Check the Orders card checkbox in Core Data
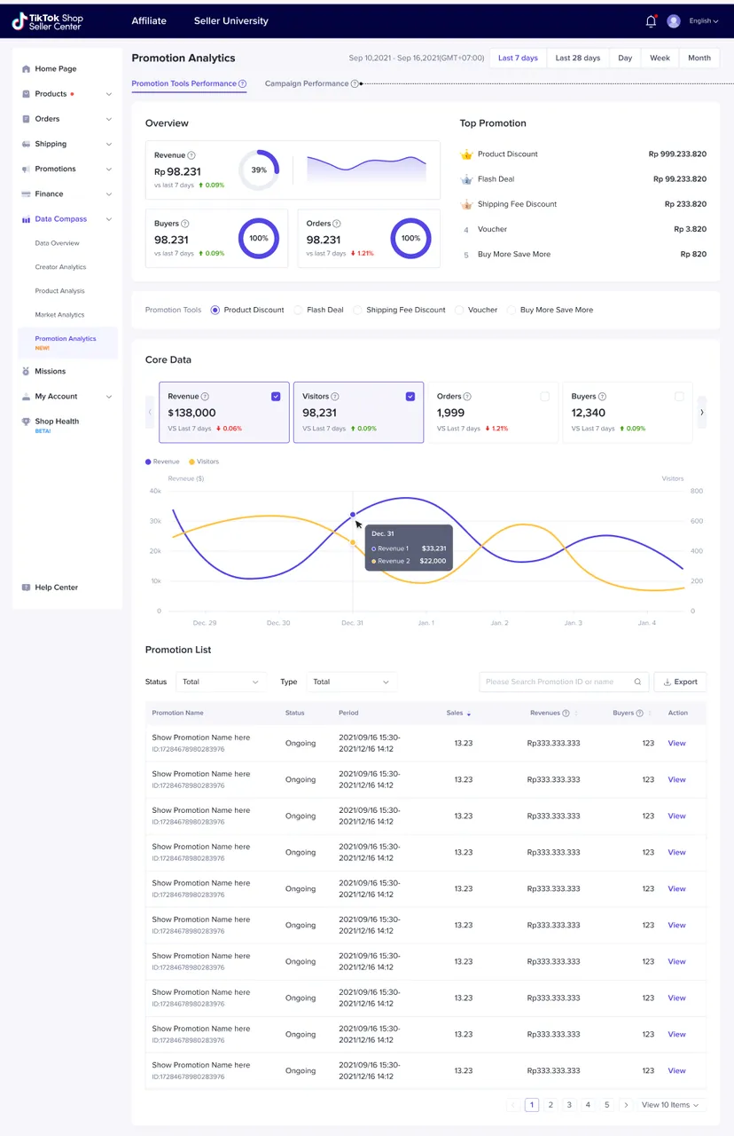Image resolution: width=734 pixels, height=1136 pixels. (x=544, y=397)
